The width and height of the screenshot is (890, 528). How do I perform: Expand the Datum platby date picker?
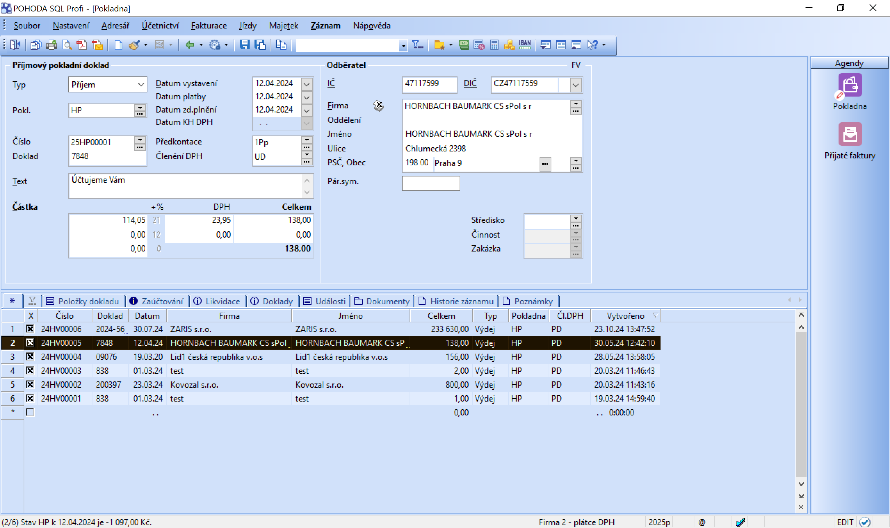[x=307, y=97]
